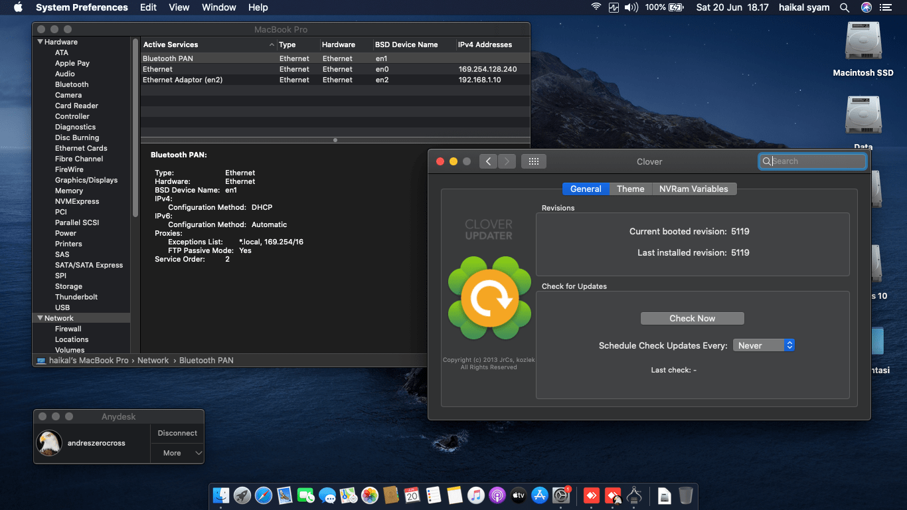Viewport: 907px width, 510px height.
Task: Open the Mail stamp icon in Dock
Action: [x=285, y=495]
